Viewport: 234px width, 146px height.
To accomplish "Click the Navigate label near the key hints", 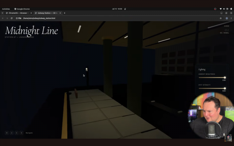I will 29,133.
